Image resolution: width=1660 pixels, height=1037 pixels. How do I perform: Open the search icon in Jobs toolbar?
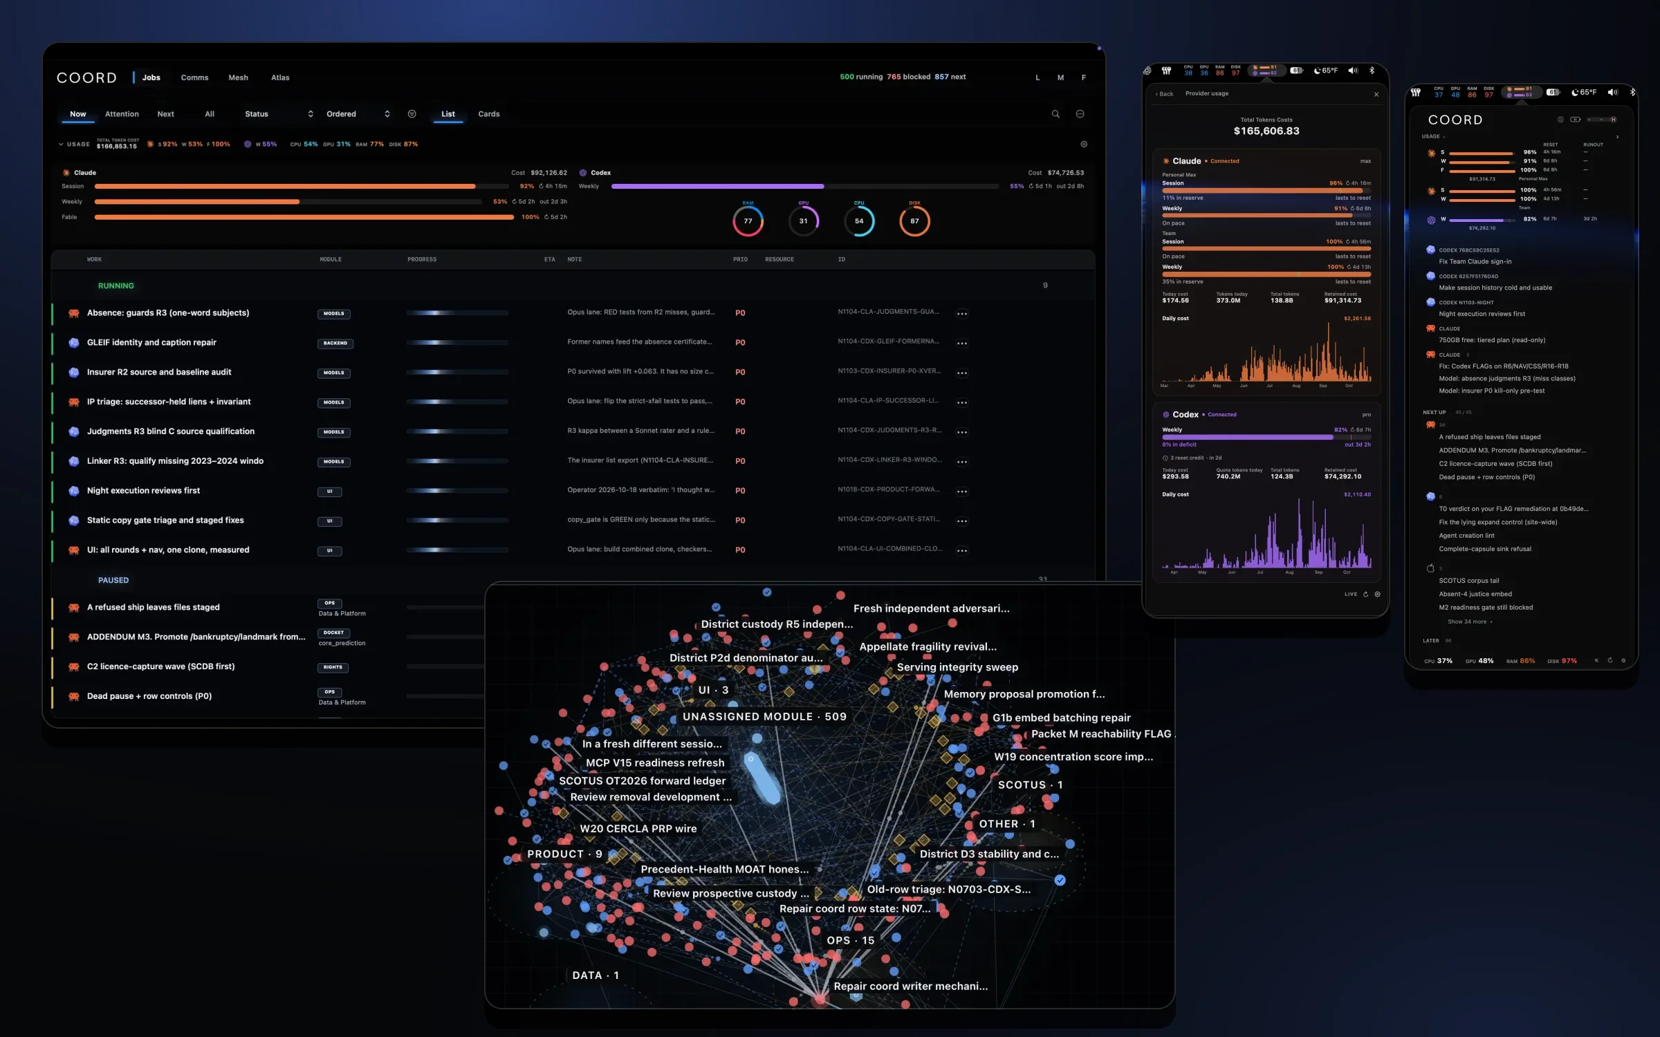[1055, 114]
